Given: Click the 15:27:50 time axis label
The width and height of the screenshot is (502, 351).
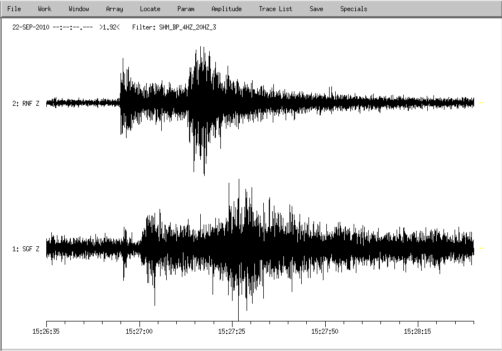Looking at the screenshot, I should pyautogui.click(x=326, y=331).
